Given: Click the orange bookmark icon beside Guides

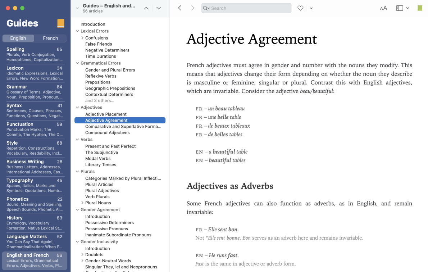Looking at the screenshot, I should coord(60,23).
